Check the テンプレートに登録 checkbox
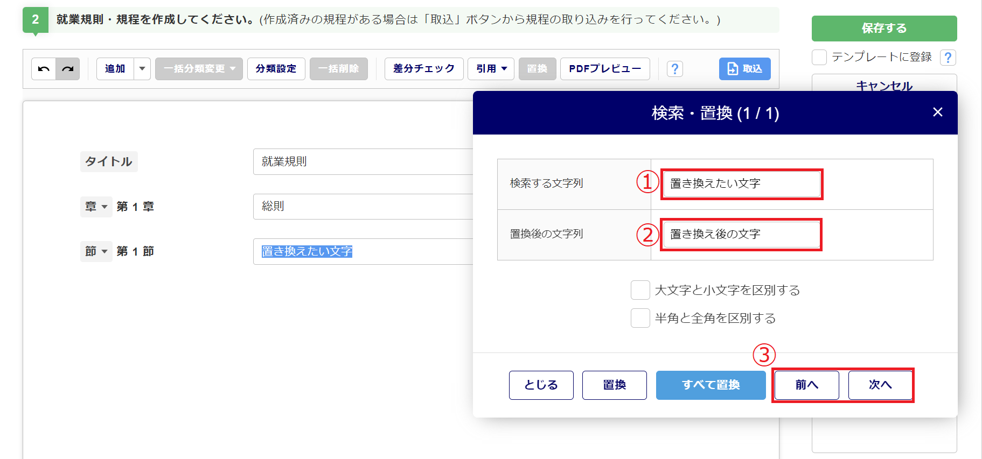Screen dimensions: 982x459 point(819,58)
